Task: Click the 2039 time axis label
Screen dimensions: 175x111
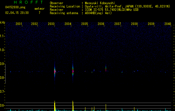Action: pos(151,24)
